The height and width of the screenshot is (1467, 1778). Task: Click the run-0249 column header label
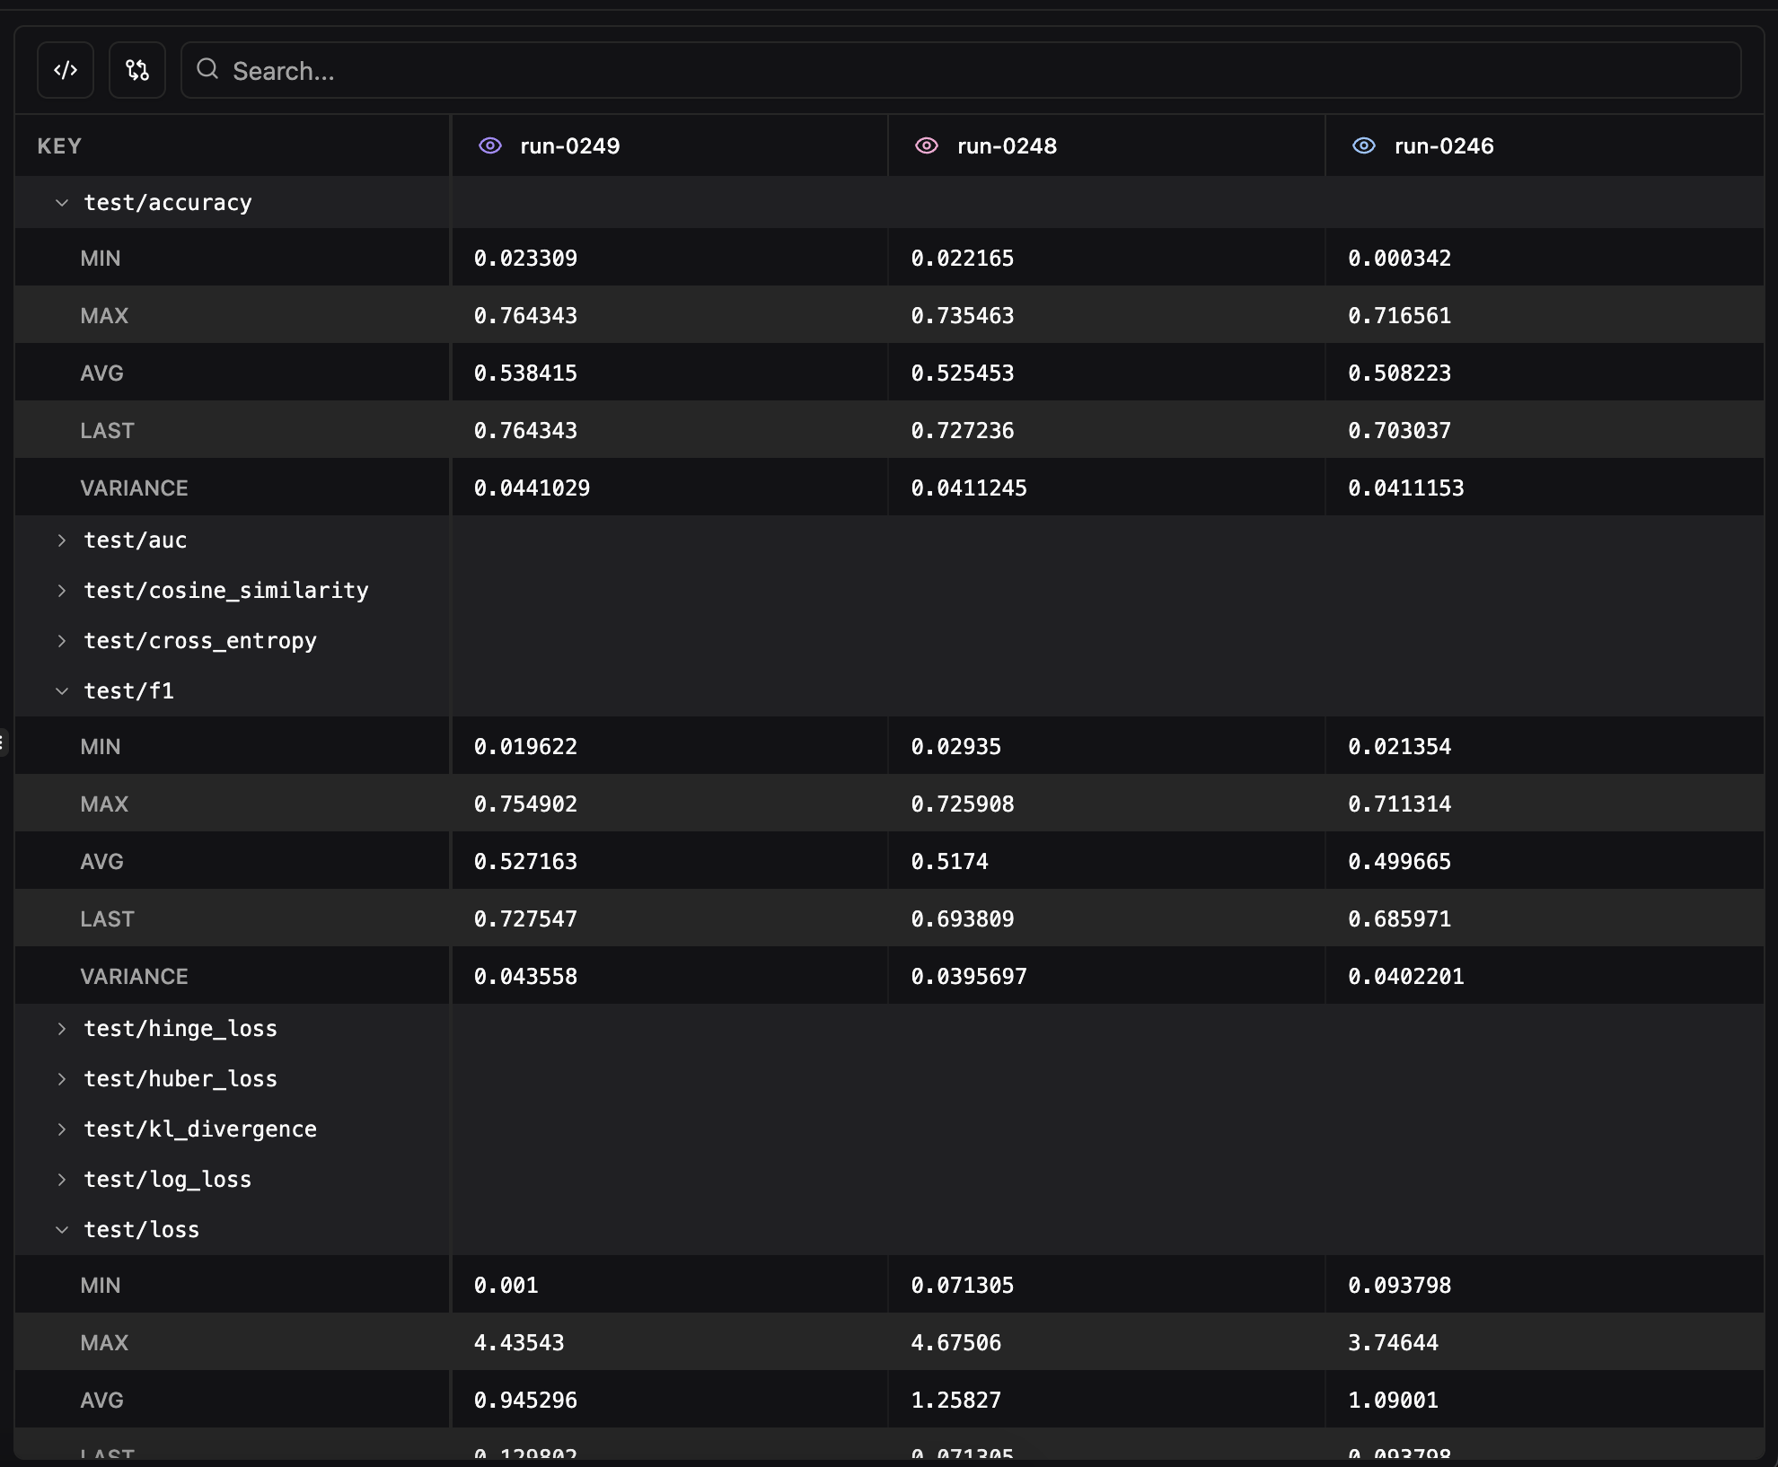click(x=569, y=145)
